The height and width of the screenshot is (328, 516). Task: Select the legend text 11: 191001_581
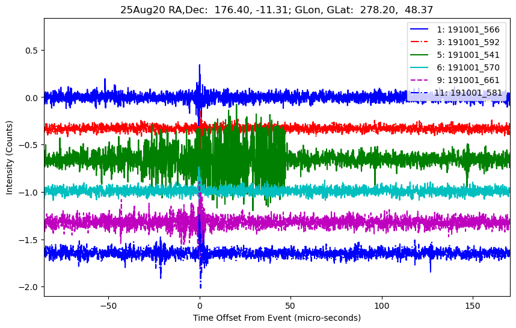click(x=470, y=93)
